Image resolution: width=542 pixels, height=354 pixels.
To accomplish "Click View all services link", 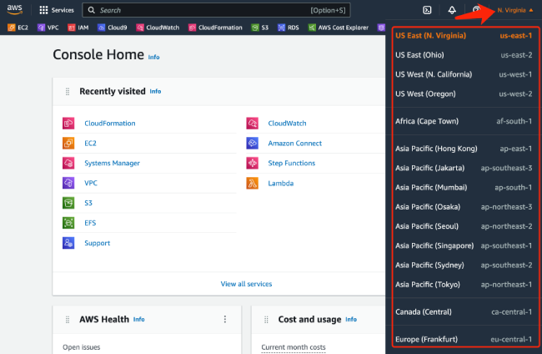I will tap(246, 284).
